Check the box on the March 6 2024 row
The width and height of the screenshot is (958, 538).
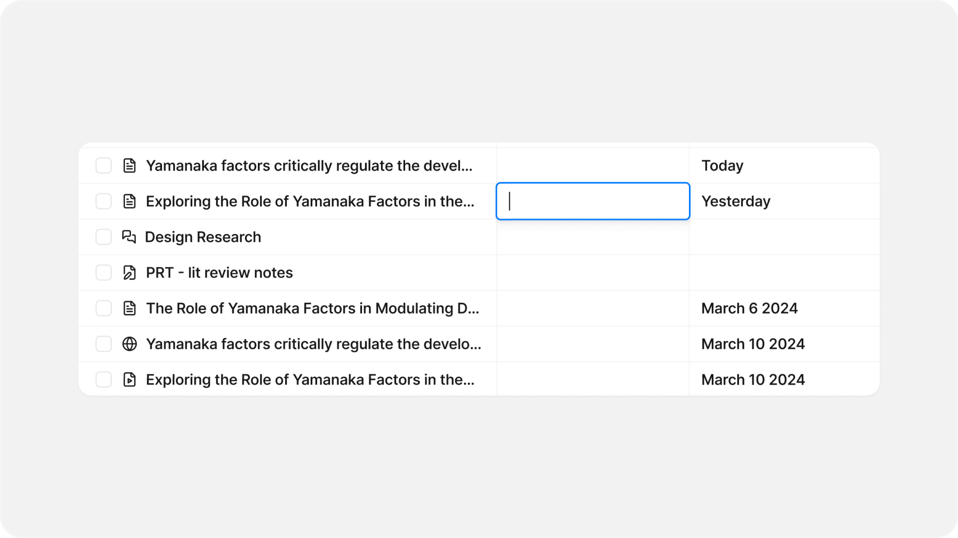(103, 308)
